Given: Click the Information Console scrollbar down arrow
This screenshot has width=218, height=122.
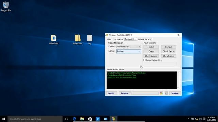Looking at the screenshot, I should click(178, 88).
